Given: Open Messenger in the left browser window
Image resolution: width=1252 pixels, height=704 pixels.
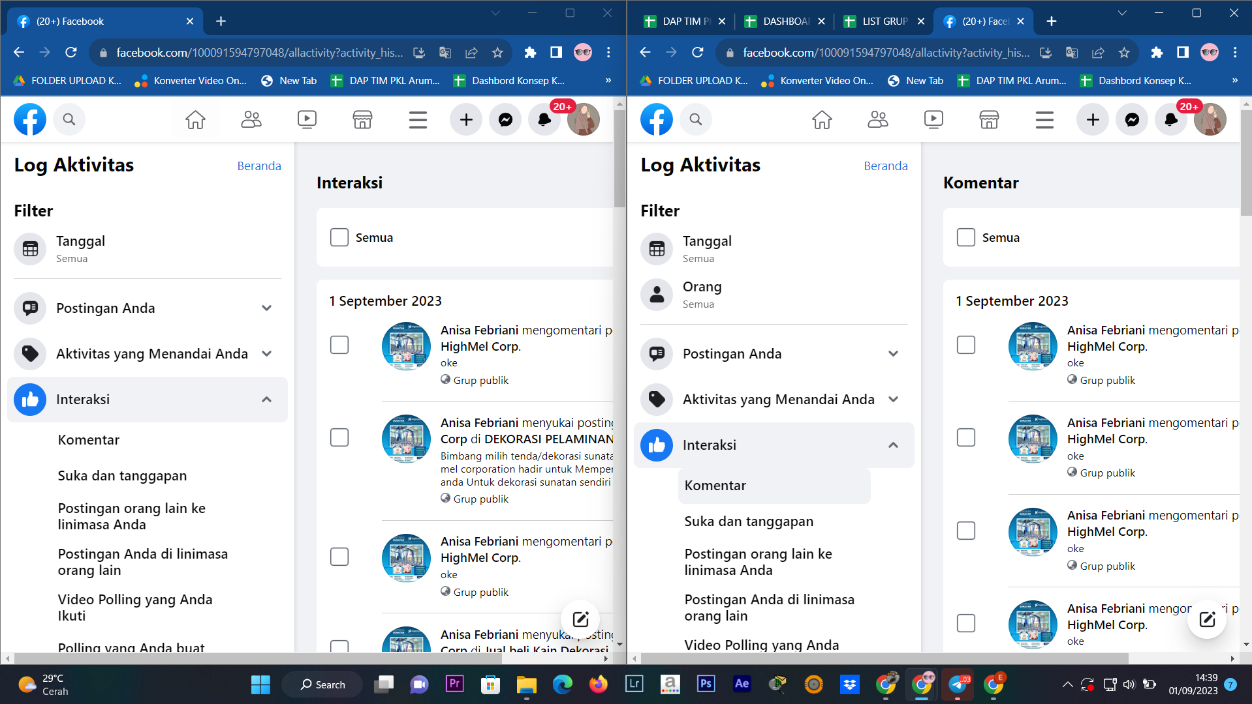Looking at the screenshot, I should point(505,120).
